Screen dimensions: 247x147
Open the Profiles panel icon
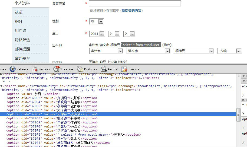(80, 69)
